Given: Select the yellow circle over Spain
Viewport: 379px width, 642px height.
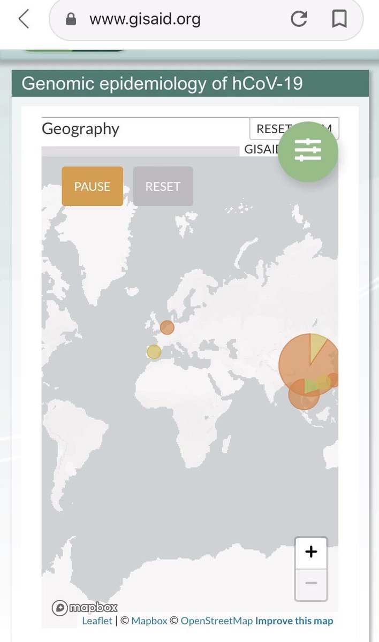Looking at the screenshot, I should [x=154, y=351].
